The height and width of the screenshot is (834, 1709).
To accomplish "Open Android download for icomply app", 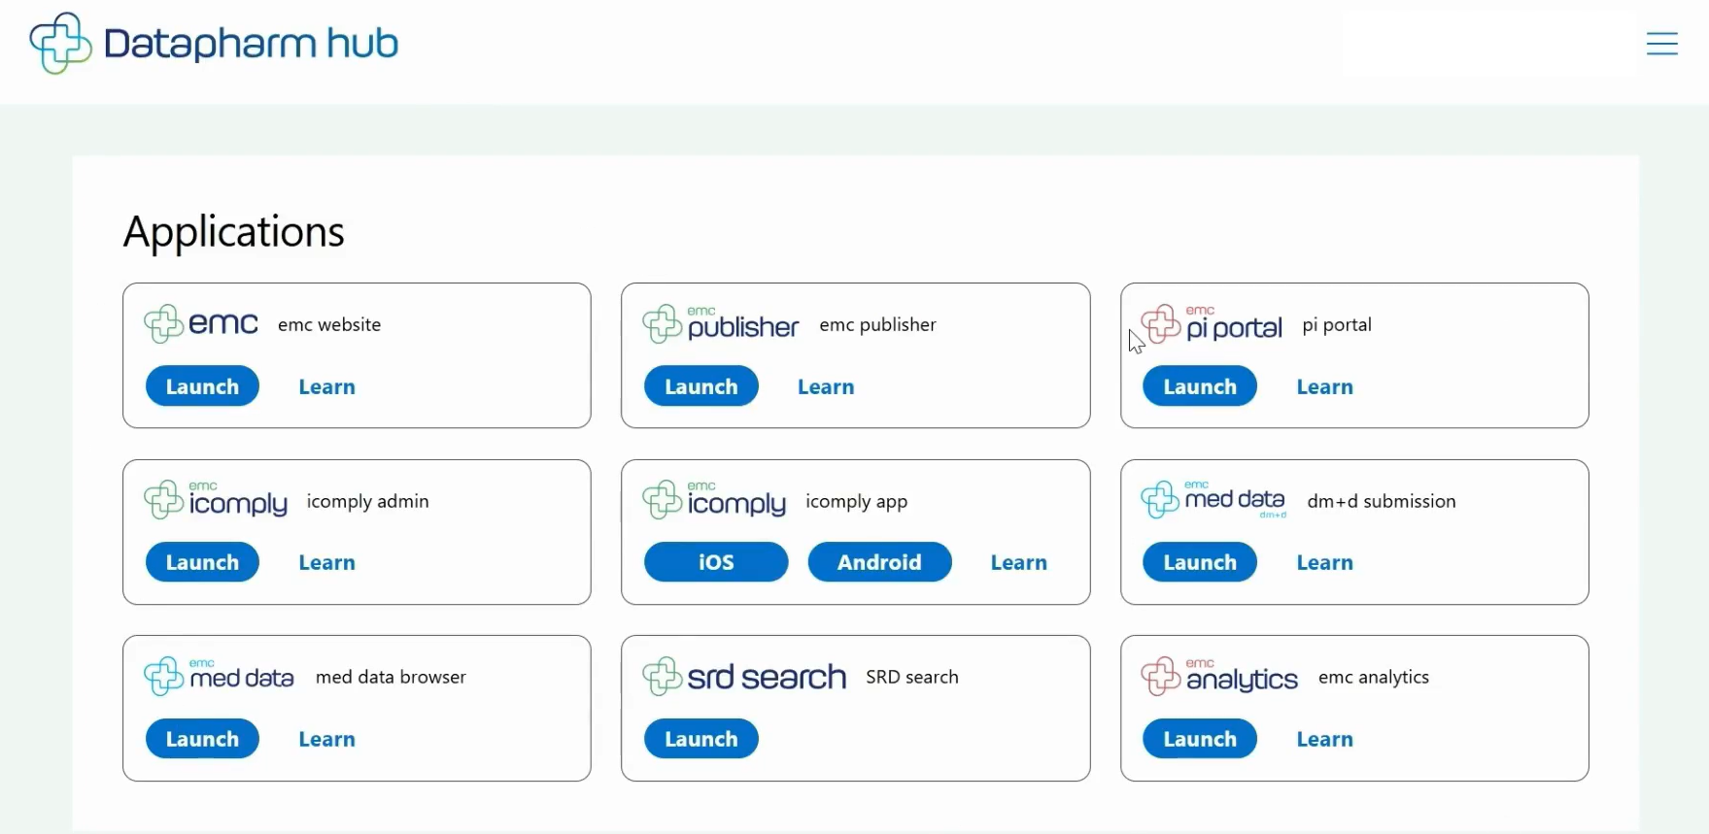I will [879, 562].
